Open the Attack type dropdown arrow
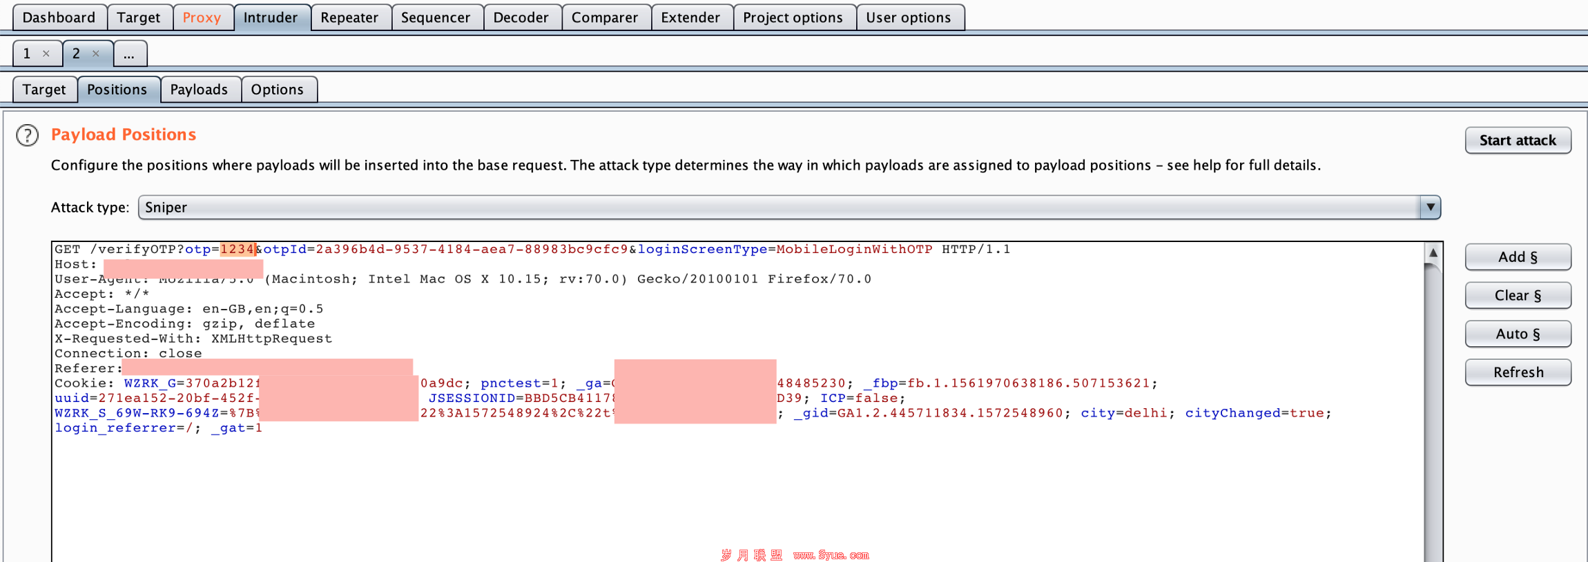 pos(1430,208)
